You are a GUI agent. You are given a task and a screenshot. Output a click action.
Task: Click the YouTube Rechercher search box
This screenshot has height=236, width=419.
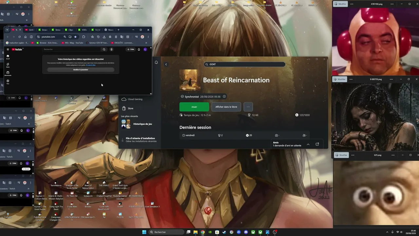click(x=72, y=49)
